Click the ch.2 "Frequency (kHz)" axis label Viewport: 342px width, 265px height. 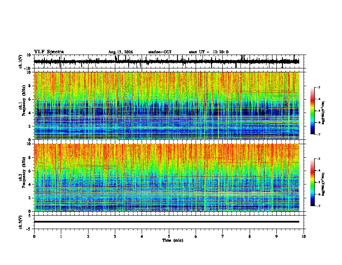(x=24, y=172)
